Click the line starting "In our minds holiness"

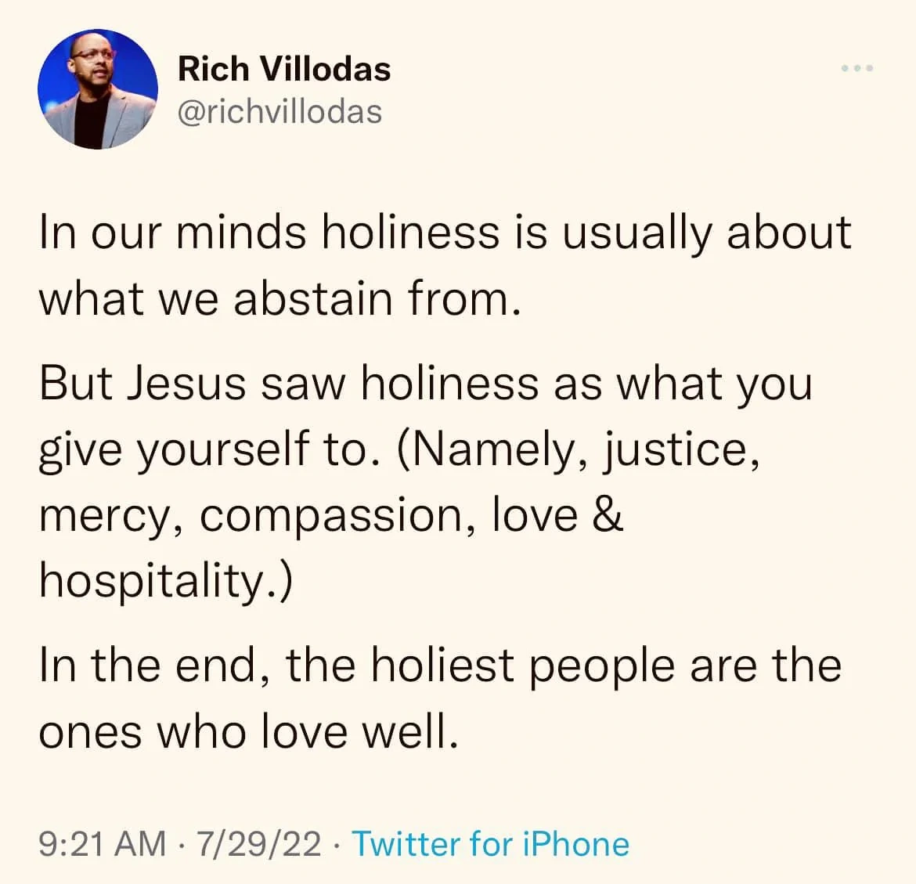pyautogui.click(x=445, y=233)
